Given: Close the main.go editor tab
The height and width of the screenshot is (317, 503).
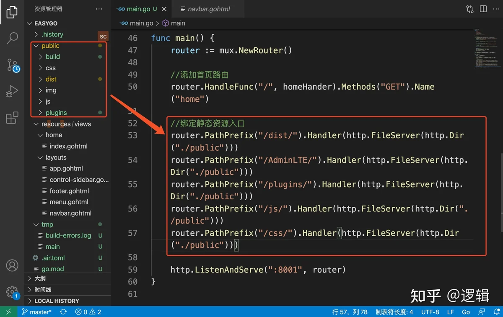Looking at the screenshot, I should (x=165, y=9).
